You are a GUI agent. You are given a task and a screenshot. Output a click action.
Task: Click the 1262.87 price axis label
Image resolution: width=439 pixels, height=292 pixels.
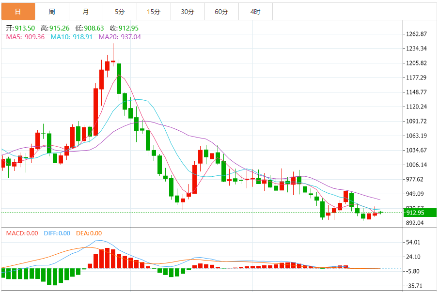[x=417, y=34]
